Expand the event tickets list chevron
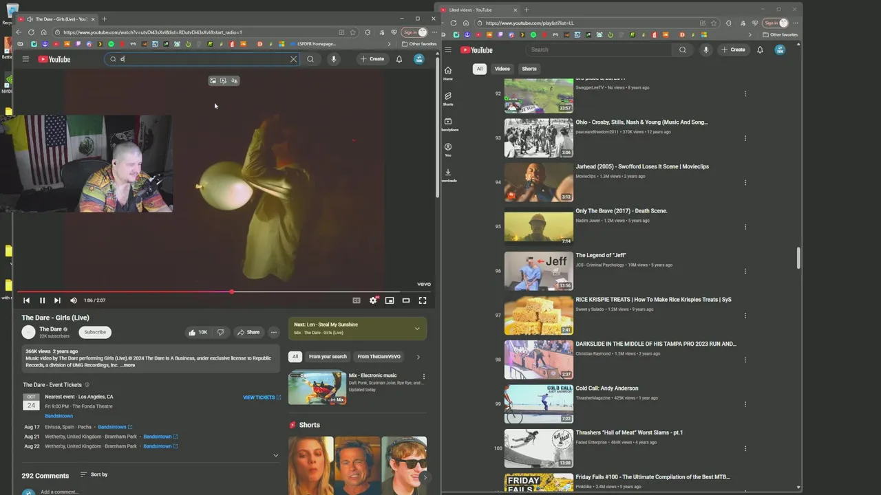The height and width of the screenshot is (495, 881). point(276,455)
